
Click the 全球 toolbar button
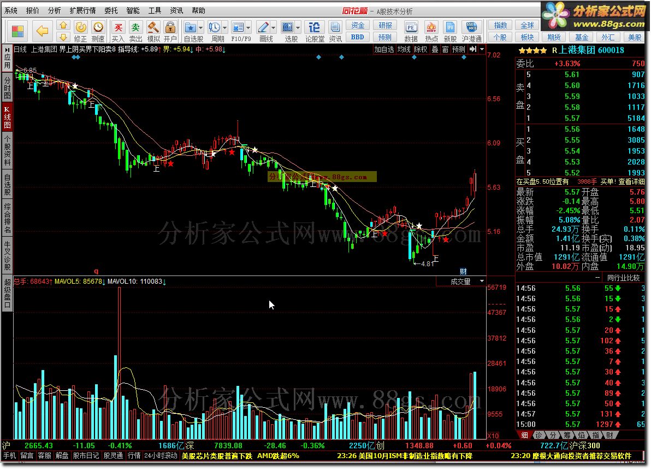[527, 25]
